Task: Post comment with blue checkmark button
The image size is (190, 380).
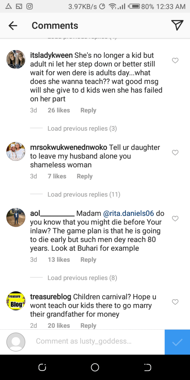Action: 177,342
